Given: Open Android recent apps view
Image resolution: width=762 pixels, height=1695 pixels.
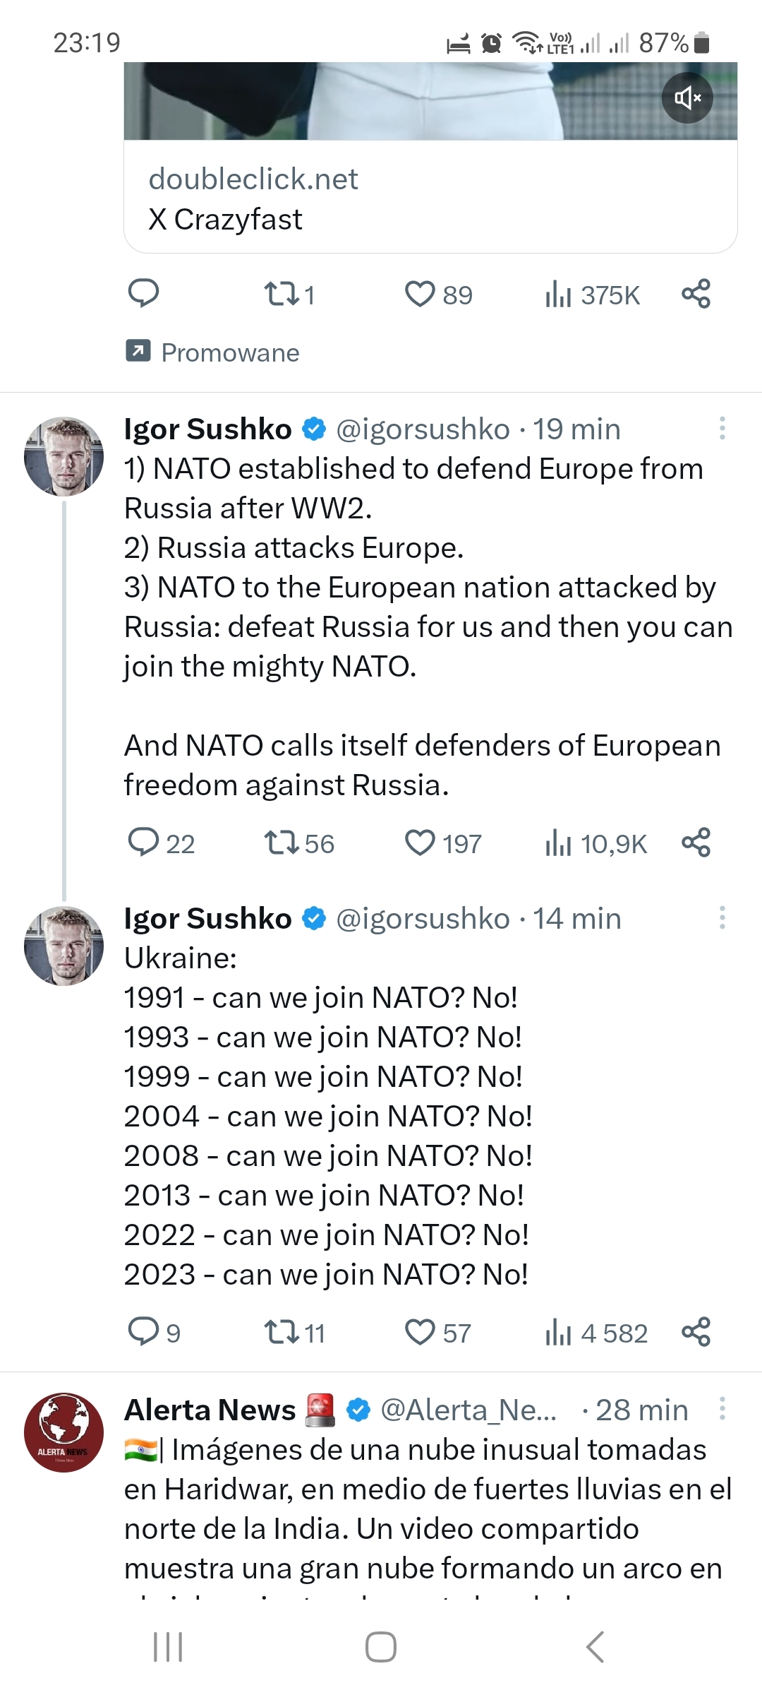Looking at the screenshot, I should [x=168, y=1647].
